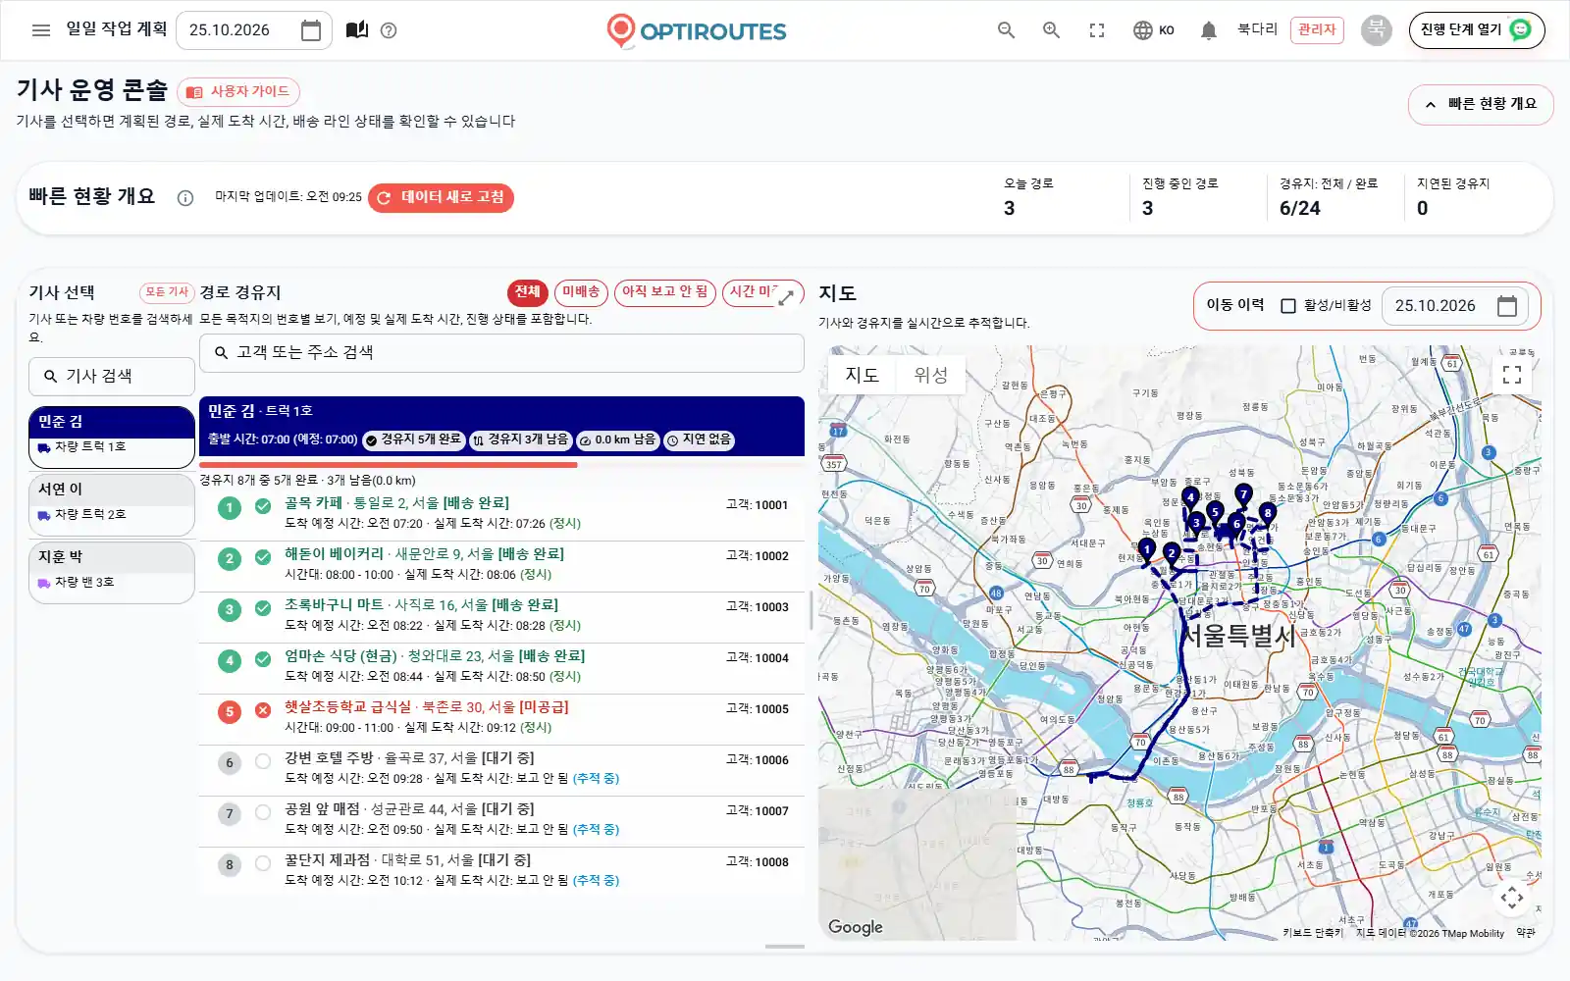1570x981 pixels.
Task: Click the red failed status icon on stop 5
Action: tap(263, 710)
